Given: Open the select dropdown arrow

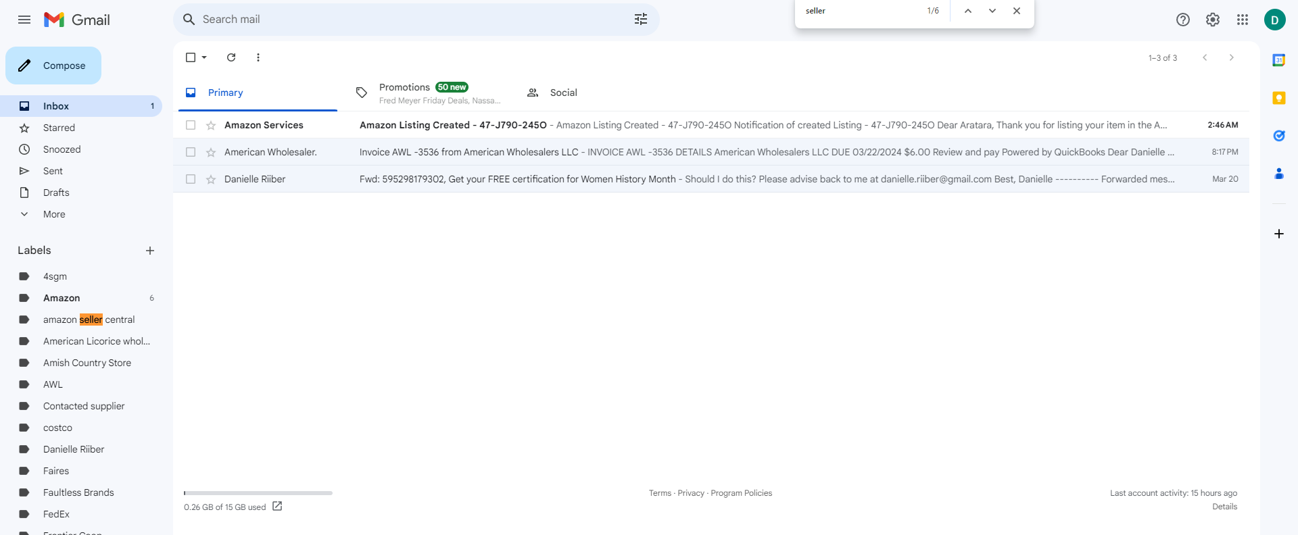Looking at the screenshot, I should [204, 57].
